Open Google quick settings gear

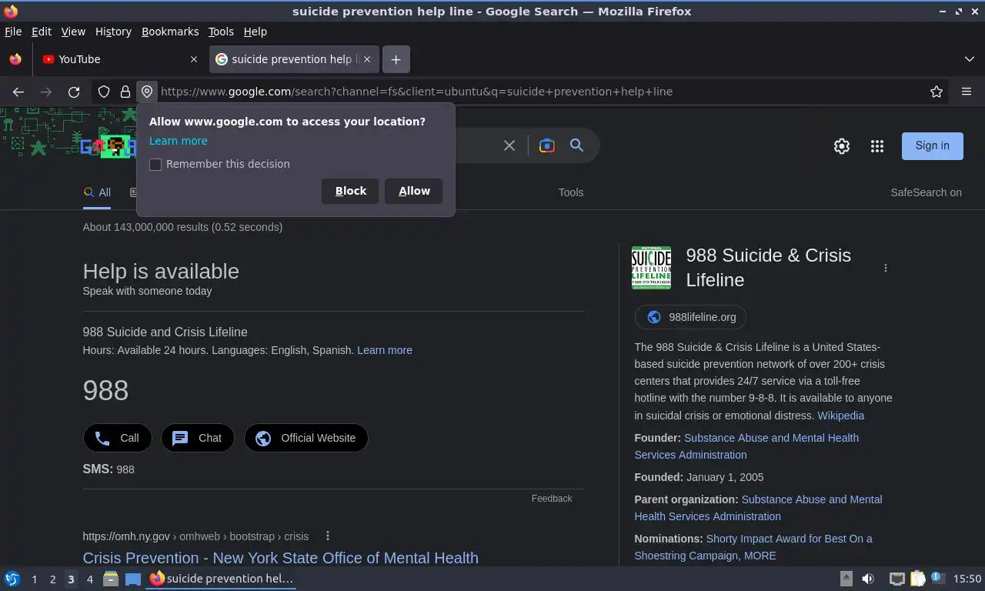coord(842,145)
